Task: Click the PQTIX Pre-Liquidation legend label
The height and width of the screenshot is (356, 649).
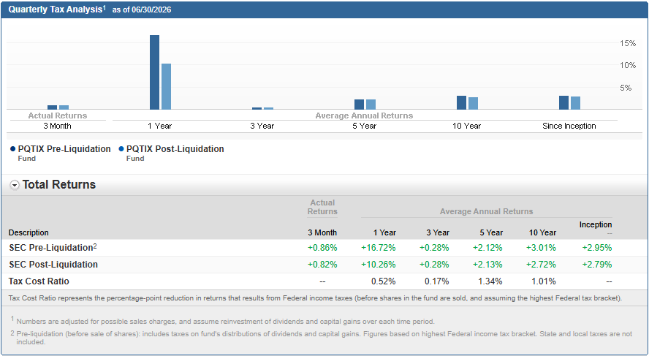Action: click(64, 149)
